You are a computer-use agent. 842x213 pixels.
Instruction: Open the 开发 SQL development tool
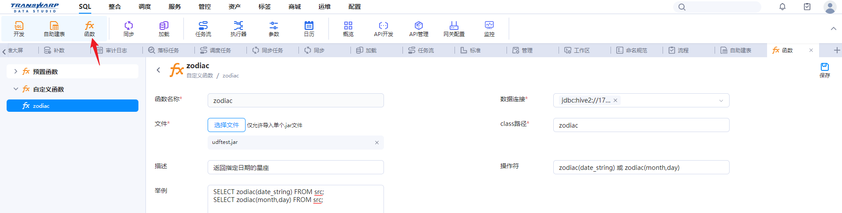point(19,29)
